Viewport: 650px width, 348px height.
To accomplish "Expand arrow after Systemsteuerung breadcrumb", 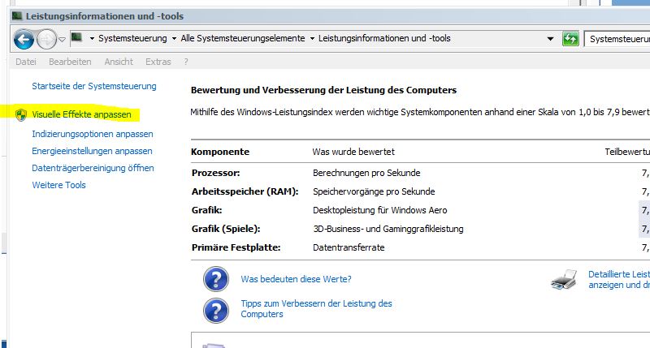I will tap(174, 38).
